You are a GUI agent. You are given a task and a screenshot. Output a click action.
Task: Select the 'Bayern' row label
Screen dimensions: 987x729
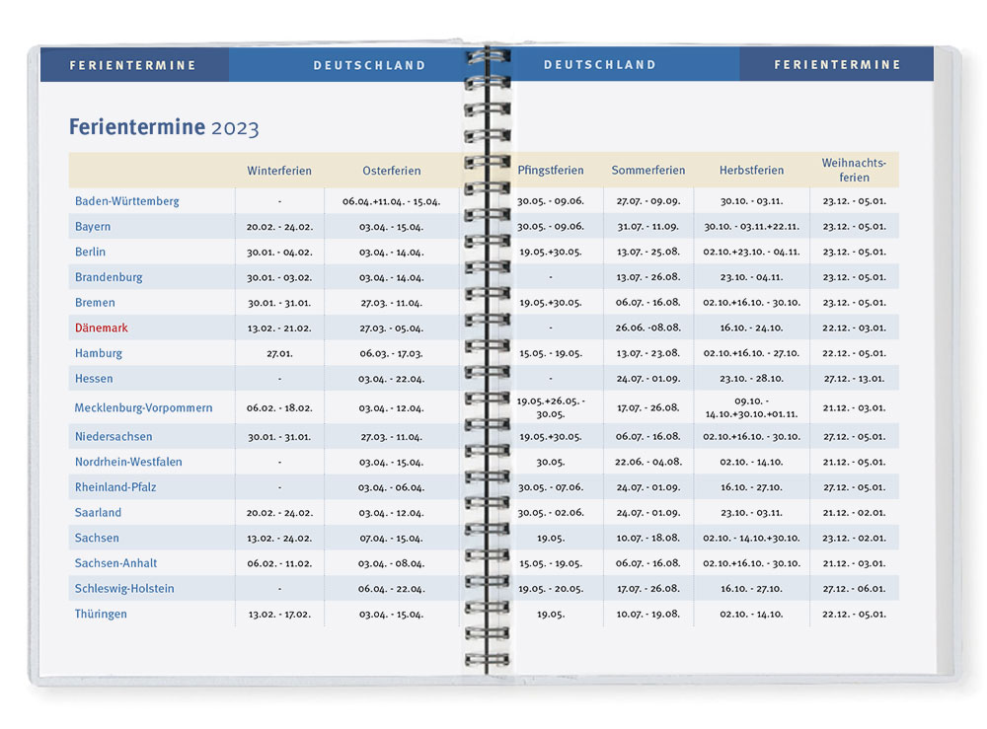click(x=93, y=227)
